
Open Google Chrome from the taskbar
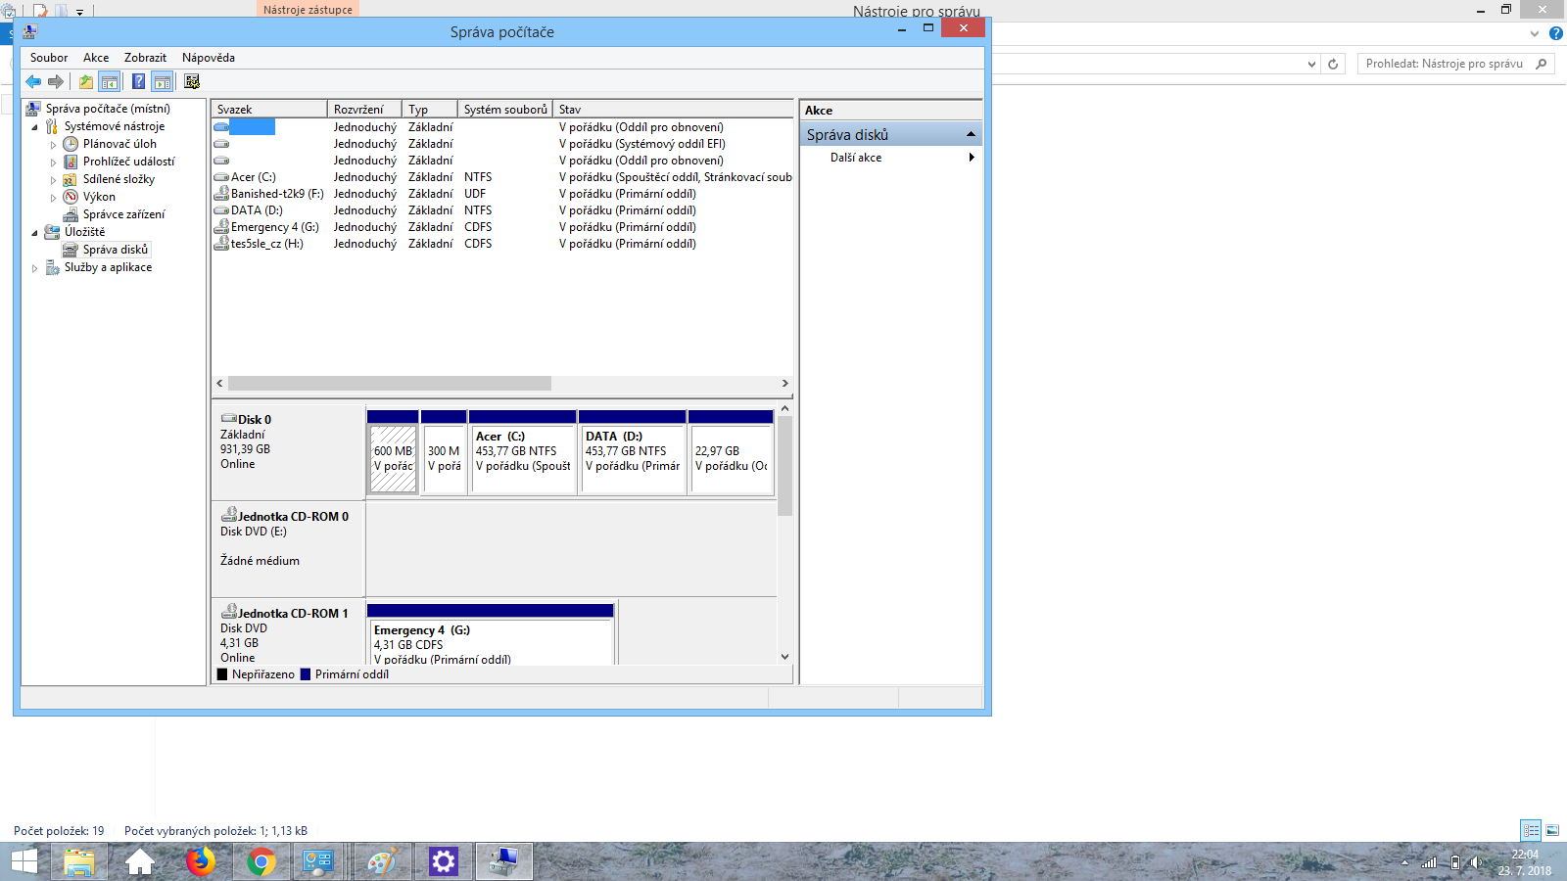(x=261, y=861)
